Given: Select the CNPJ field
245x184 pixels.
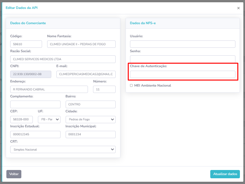Looking at the screenshot, I should pyautogui.click(x=31, y=74).
